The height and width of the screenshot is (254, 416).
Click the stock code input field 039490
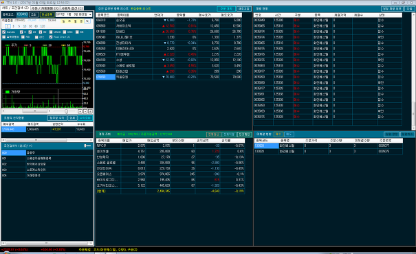tap(22, 14)
